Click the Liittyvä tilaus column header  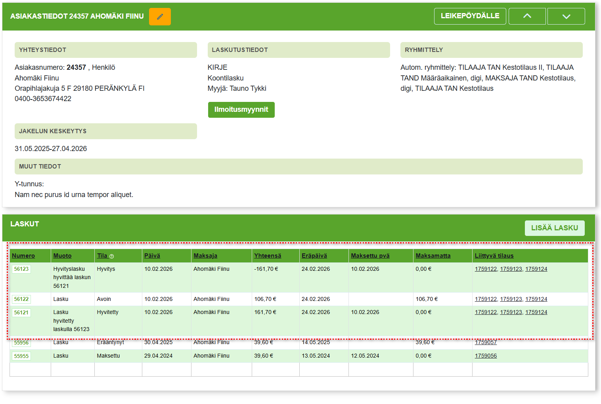494,256
